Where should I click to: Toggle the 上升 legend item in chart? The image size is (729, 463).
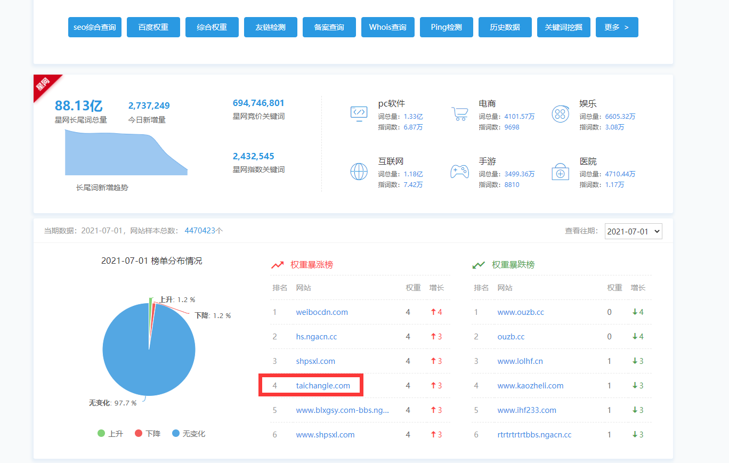(x=110, y=434)
